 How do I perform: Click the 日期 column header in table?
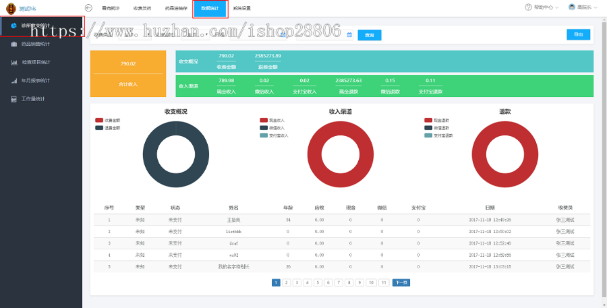click(490, 208)
